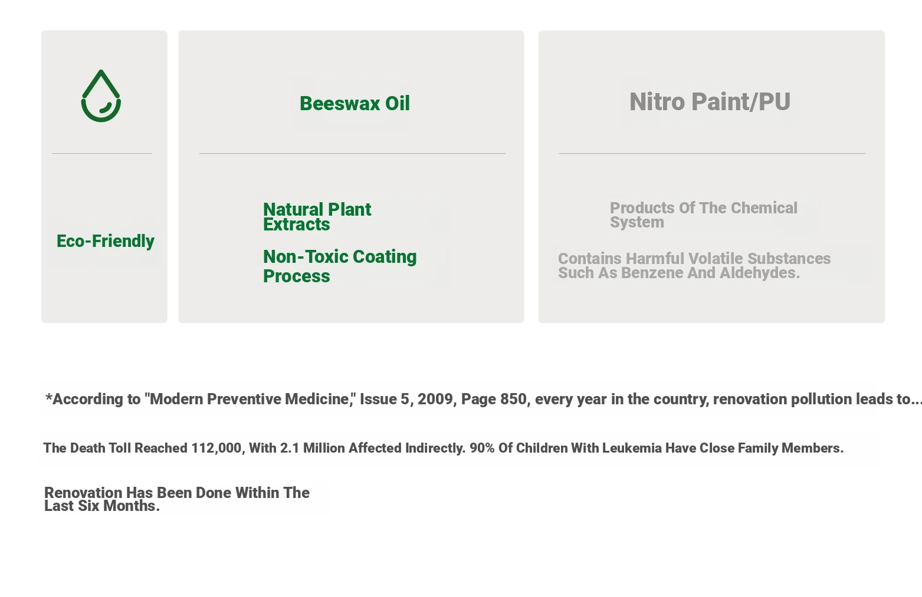Click the green water drop icon

(x=101, y=96)
